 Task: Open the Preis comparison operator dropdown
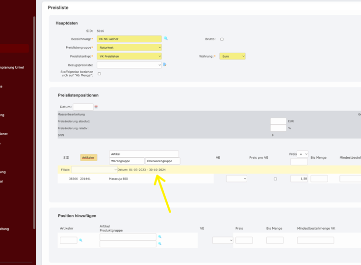pyautogui.click(x=303, y=154)
